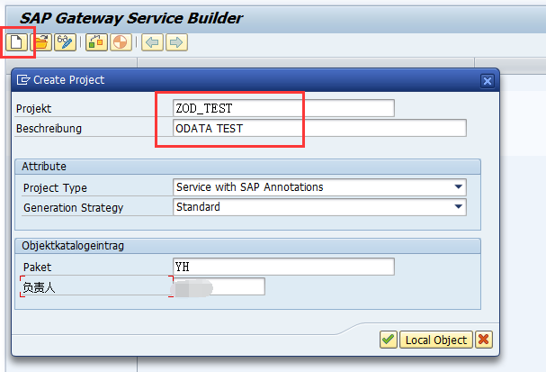
Task: Click the Beschreibung input field
Action: pyautogui.click(x=319, y=128)
